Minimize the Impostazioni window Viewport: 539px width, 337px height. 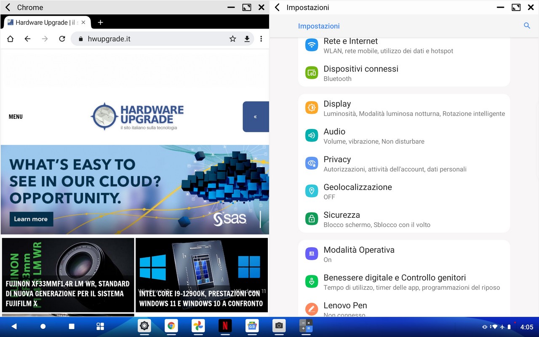500,7
